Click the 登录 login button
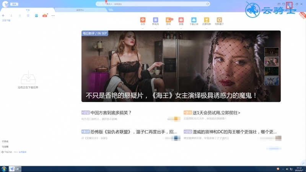The width and height of the screenshot is (306, 172). click(x=14, y=4)
